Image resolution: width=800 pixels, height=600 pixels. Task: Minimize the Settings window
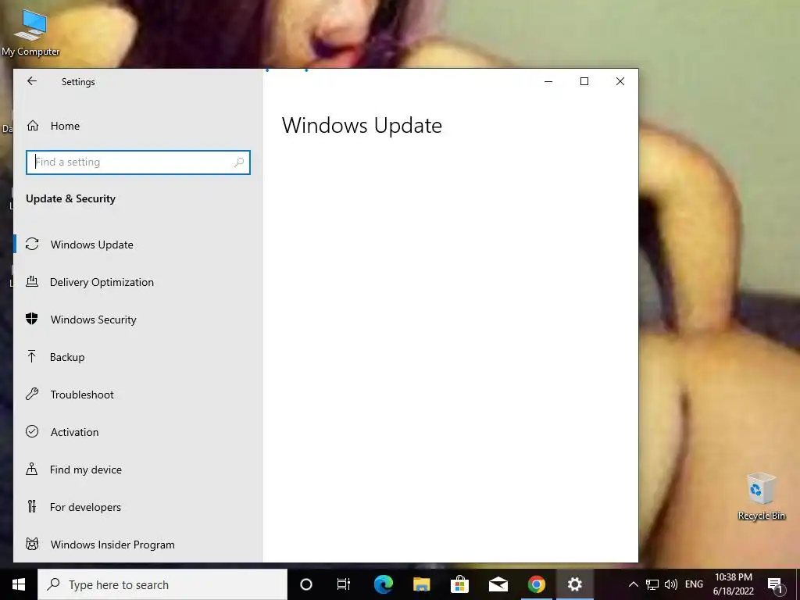coord(548,81)
